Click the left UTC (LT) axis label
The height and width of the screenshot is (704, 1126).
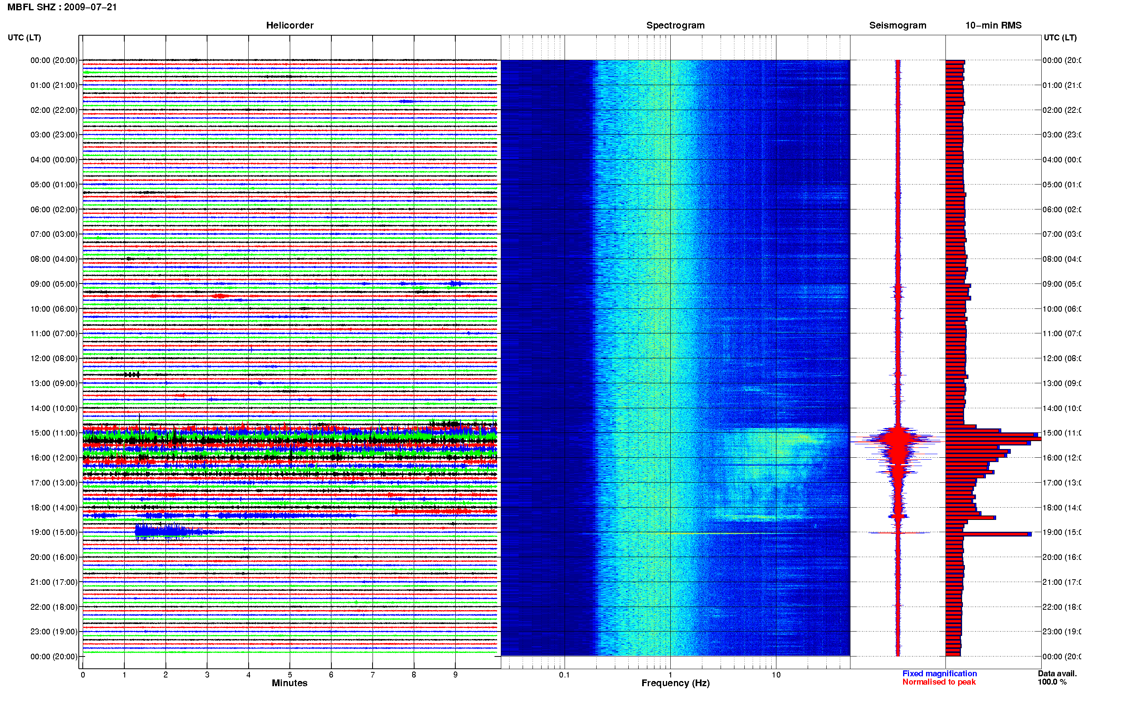click(24, 38)
